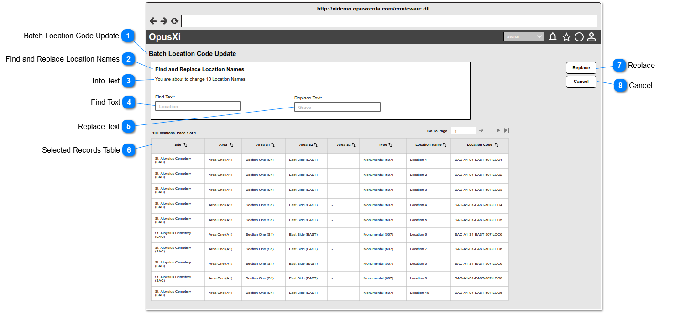Cancel the batch location update
680x314 pixels.
581,82
